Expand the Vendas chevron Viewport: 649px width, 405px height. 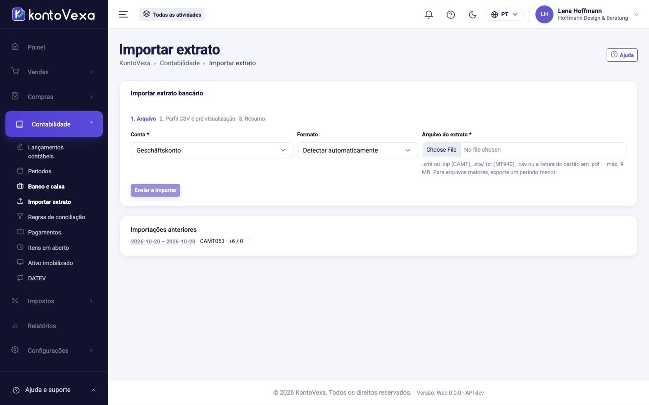(x=91, y=72)
